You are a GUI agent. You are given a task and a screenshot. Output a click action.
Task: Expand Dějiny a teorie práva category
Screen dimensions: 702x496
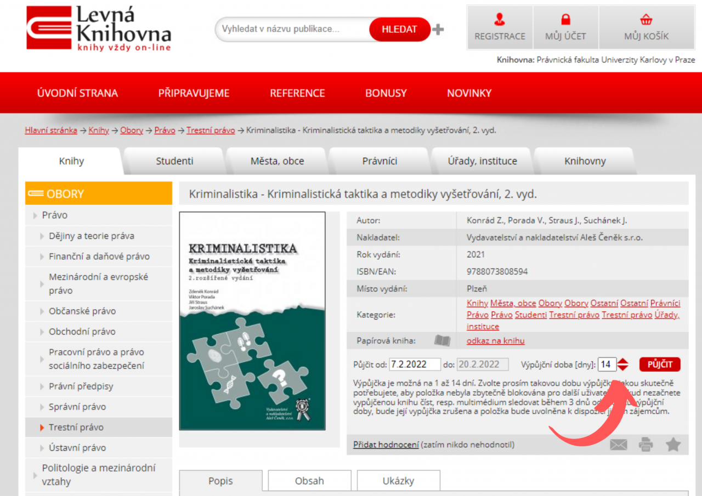tap(99, 236)
